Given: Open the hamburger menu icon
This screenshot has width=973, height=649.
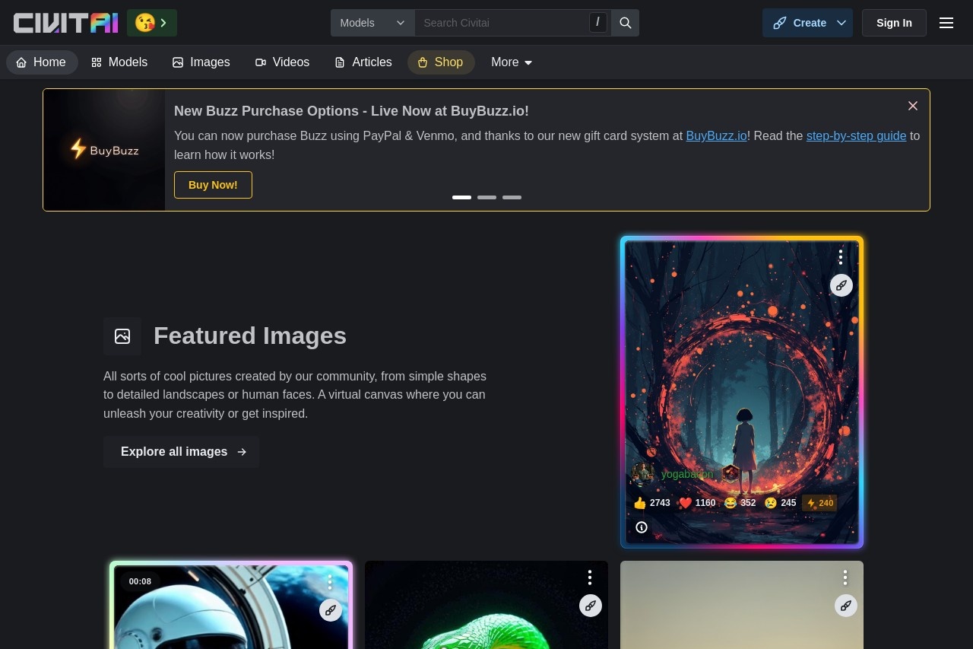Looking at the screenshot, I should tap(946, 23).
